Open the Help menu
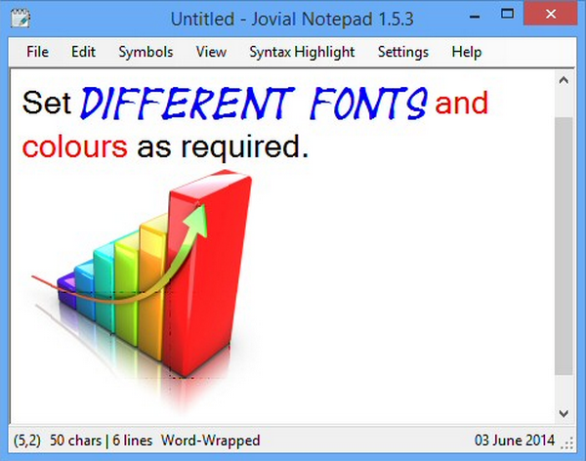The height and width of the screenshot is (461, 586). pos(467,53)
